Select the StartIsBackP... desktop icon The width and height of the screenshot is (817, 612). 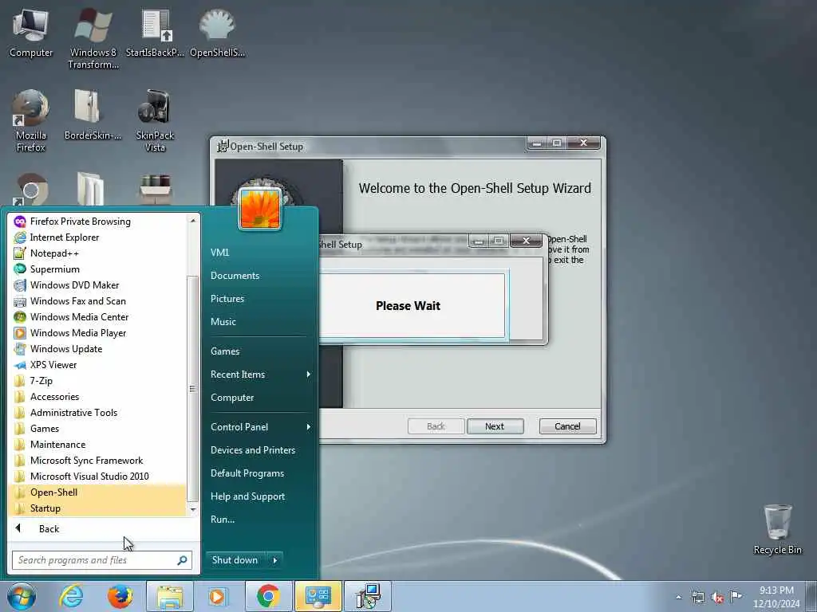[156, 32]
